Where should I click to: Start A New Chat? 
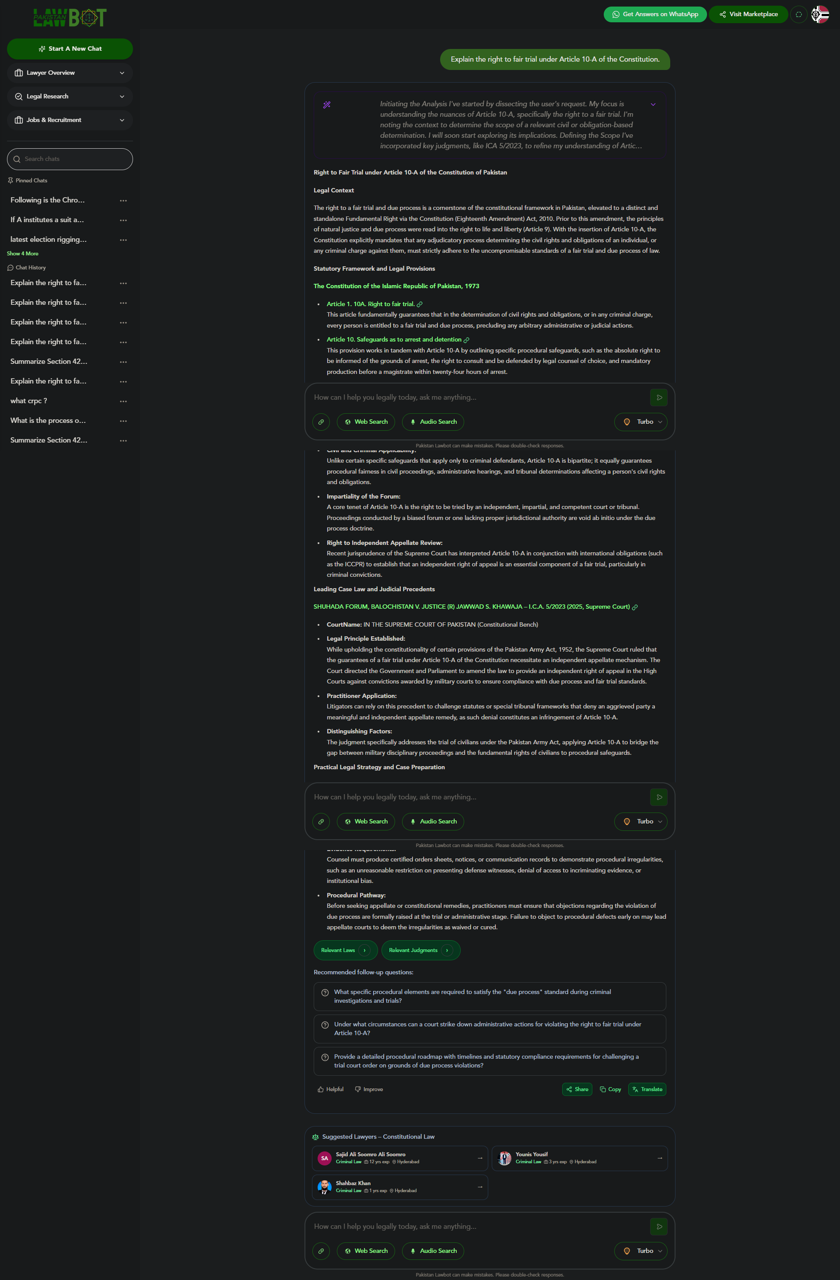tap(70, 49)
